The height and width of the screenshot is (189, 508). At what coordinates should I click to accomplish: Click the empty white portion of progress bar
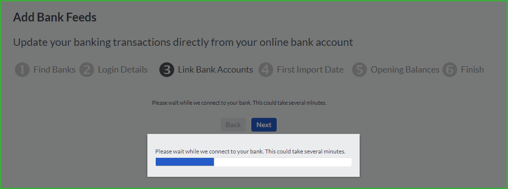pos(283,162)
